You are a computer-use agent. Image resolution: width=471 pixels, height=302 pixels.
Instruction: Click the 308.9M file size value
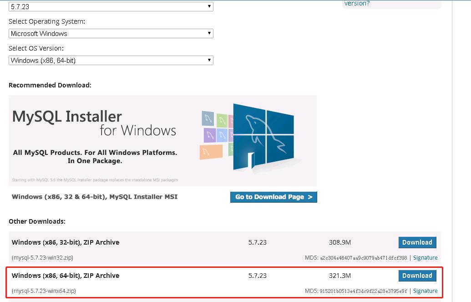(x=340, y=242)
